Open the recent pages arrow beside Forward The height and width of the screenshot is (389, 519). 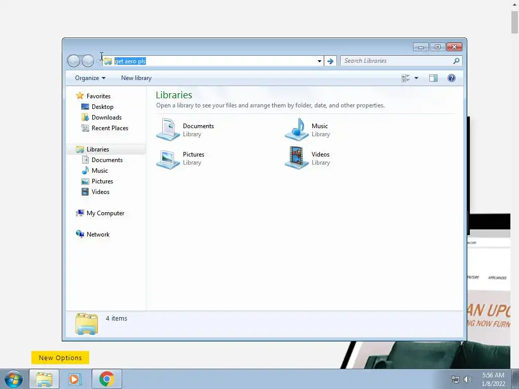click(98, 61)
